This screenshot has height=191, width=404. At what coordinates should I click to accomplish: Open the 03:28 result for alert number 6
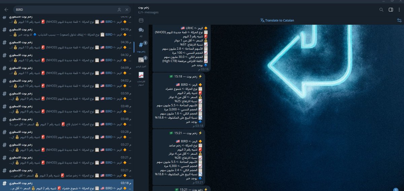[67, 134]
